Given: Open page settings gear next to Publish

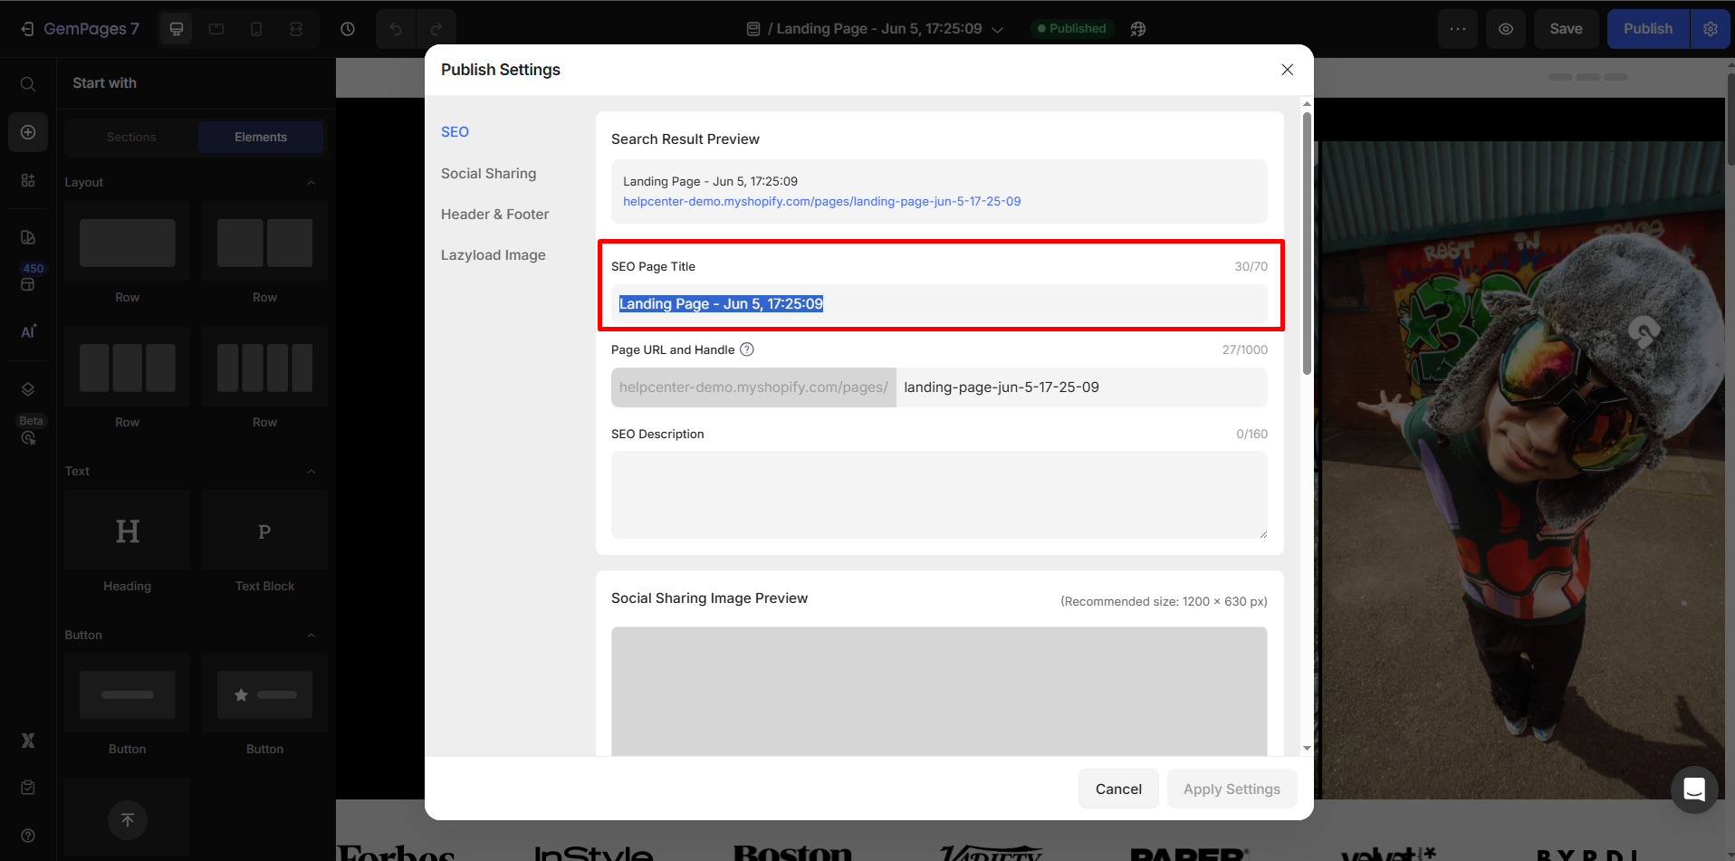Looking at the screenshot, I should point(1710,29).
